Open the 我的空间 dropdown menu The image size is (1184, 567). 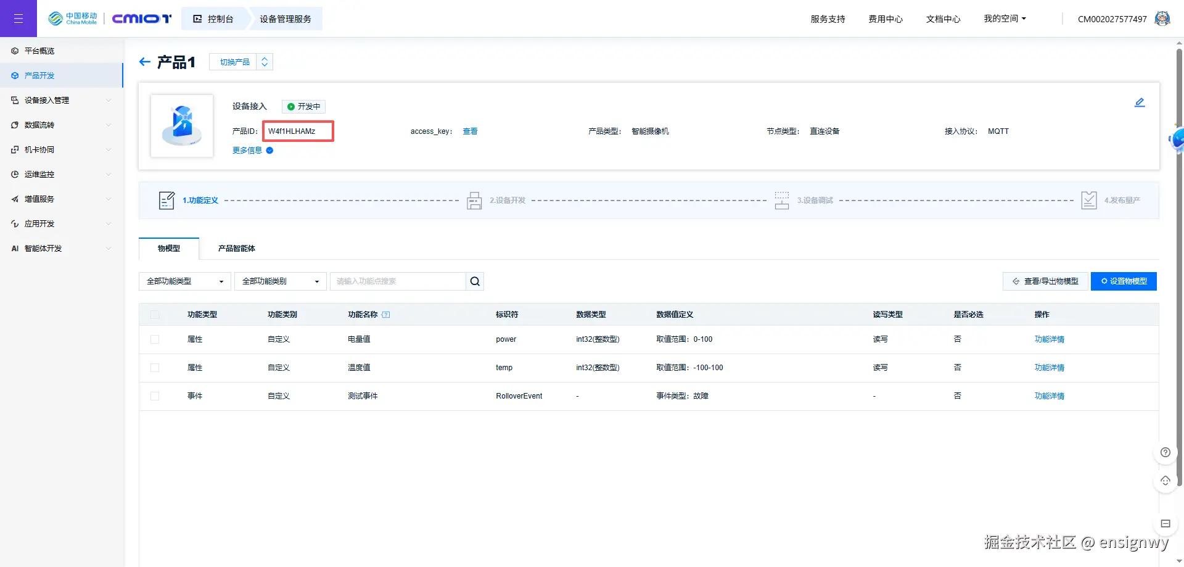pyautogui.click(x=1005, y=19)
